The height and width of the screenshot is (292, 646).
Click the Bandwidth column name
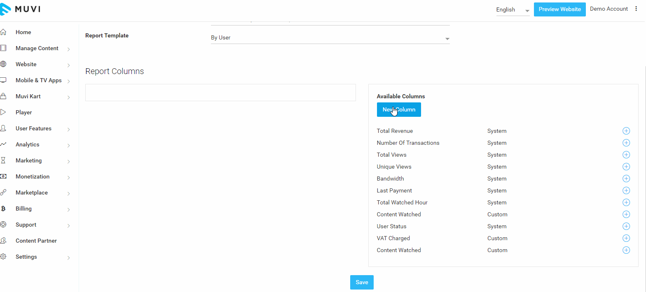pyautogui.click(x=390, y=178)
